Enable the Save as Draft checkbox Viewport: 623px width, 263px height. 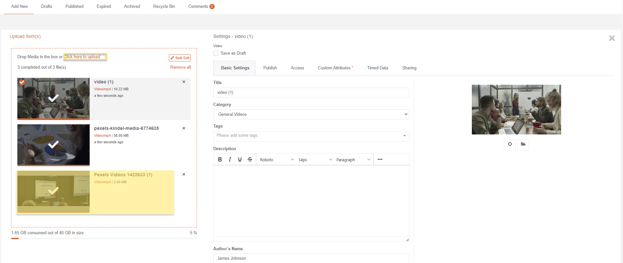pos(216,53)
